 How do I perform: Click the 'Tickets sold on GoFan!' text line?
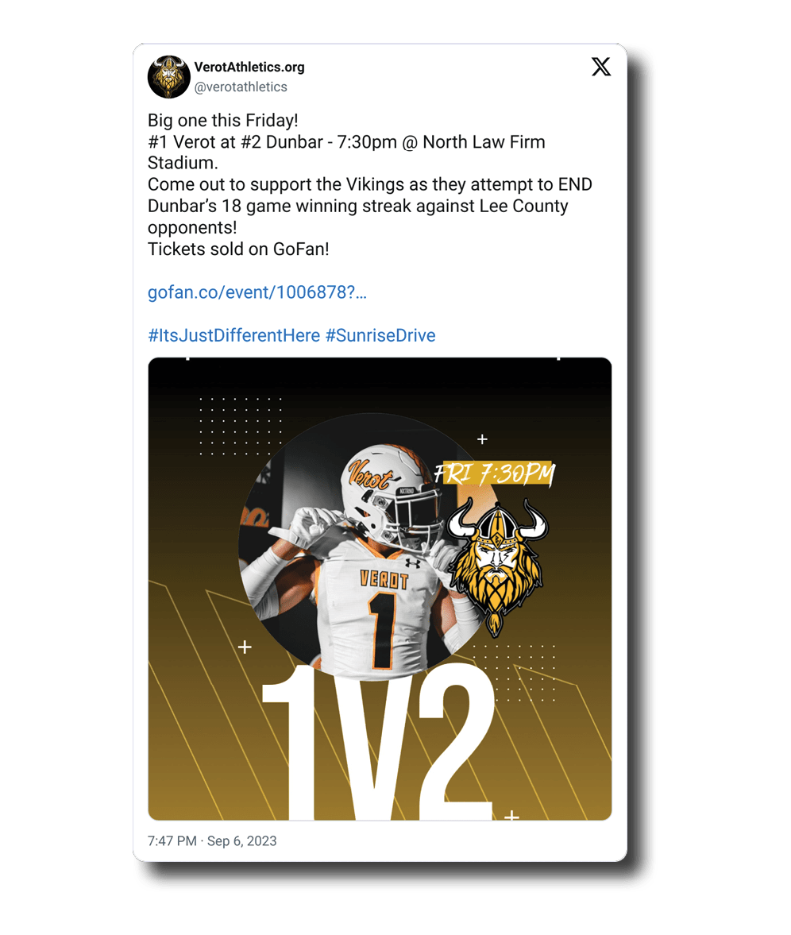point(238,249)
